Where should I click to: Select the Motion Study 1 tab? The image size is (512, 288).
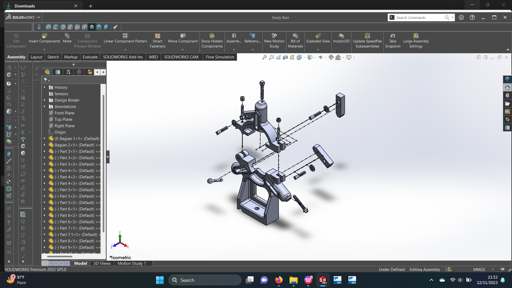coord(132,263)
